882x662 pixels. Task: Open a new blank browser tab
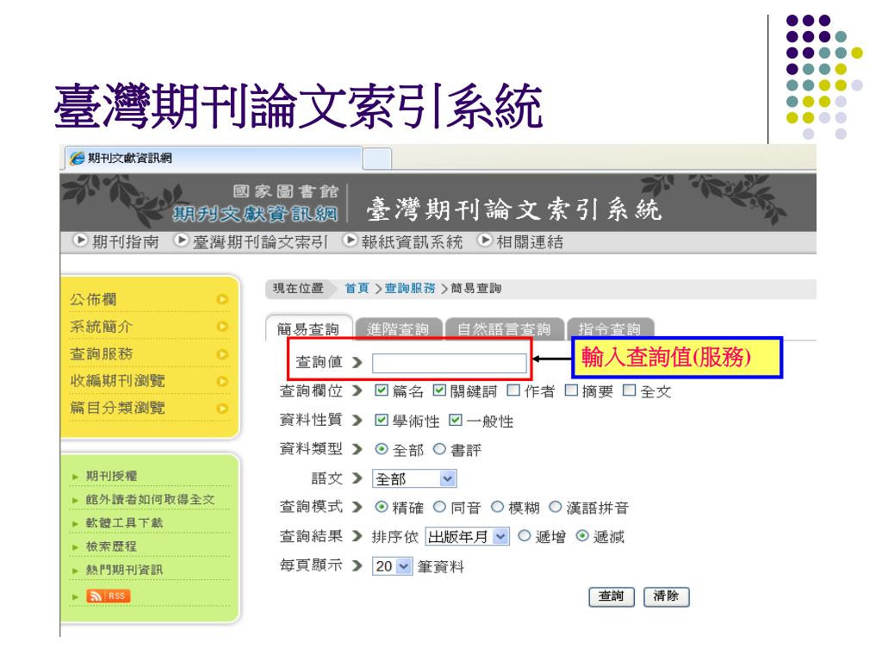click(377, 159)
